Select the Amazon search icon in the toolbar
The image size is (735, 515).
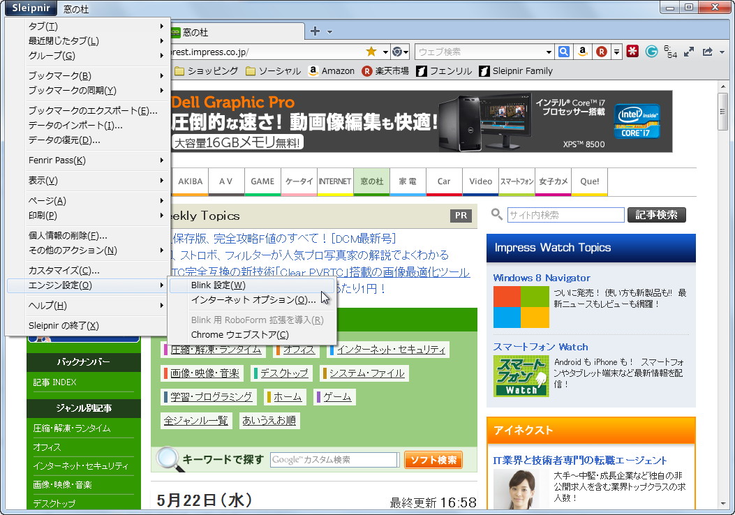[x=582, y=52]
